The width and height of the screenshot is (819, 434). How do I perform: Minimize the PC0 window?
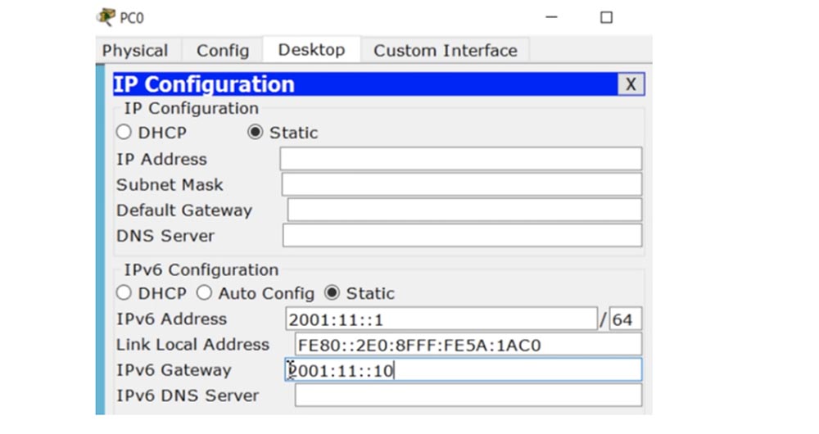tap(551, 17)
